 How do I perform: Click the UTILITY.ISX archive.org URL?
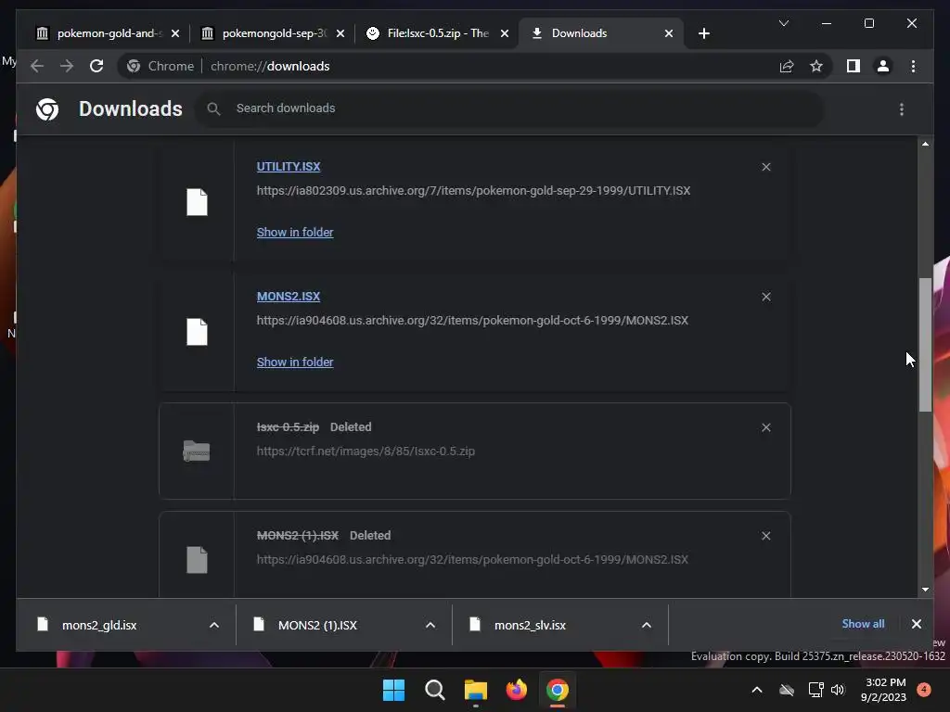(473, 191)
